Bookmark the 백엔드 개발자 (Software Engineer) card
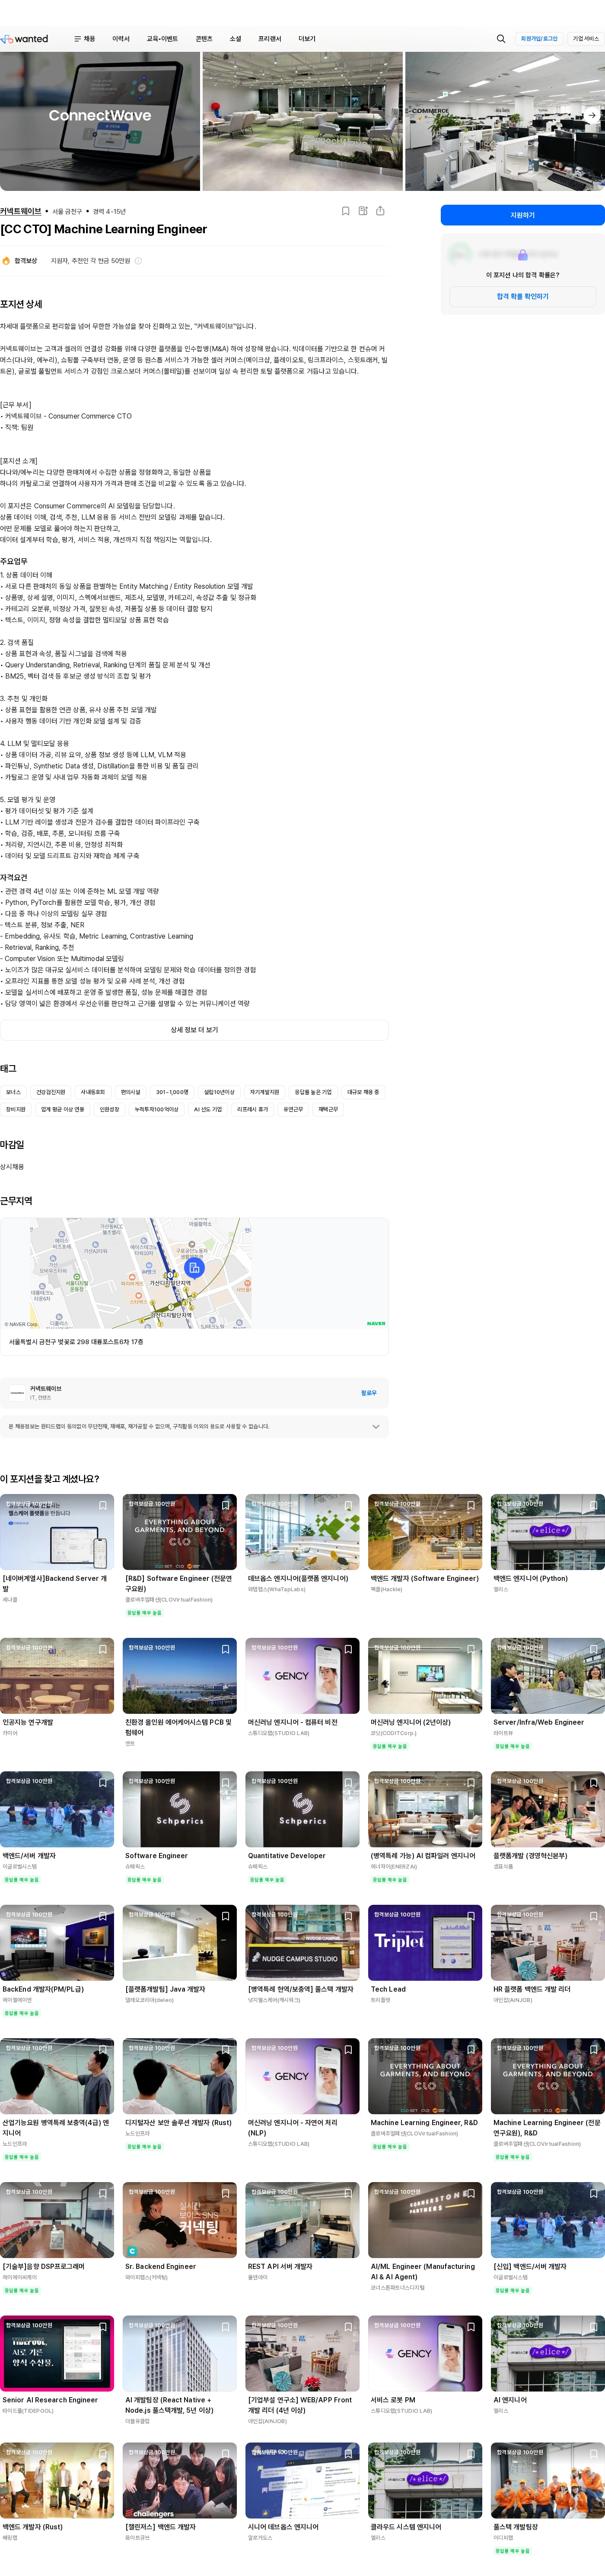The height and width of the screenshot is (2576, 605). click(471, 1505)
